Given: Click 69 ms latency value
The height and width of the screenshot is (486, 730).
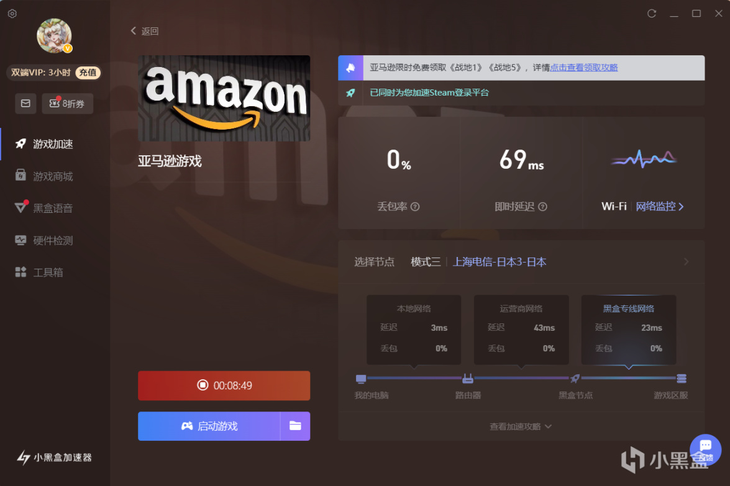Looking at the screenshot, I should pyautogui.click(x=521, y=160).
